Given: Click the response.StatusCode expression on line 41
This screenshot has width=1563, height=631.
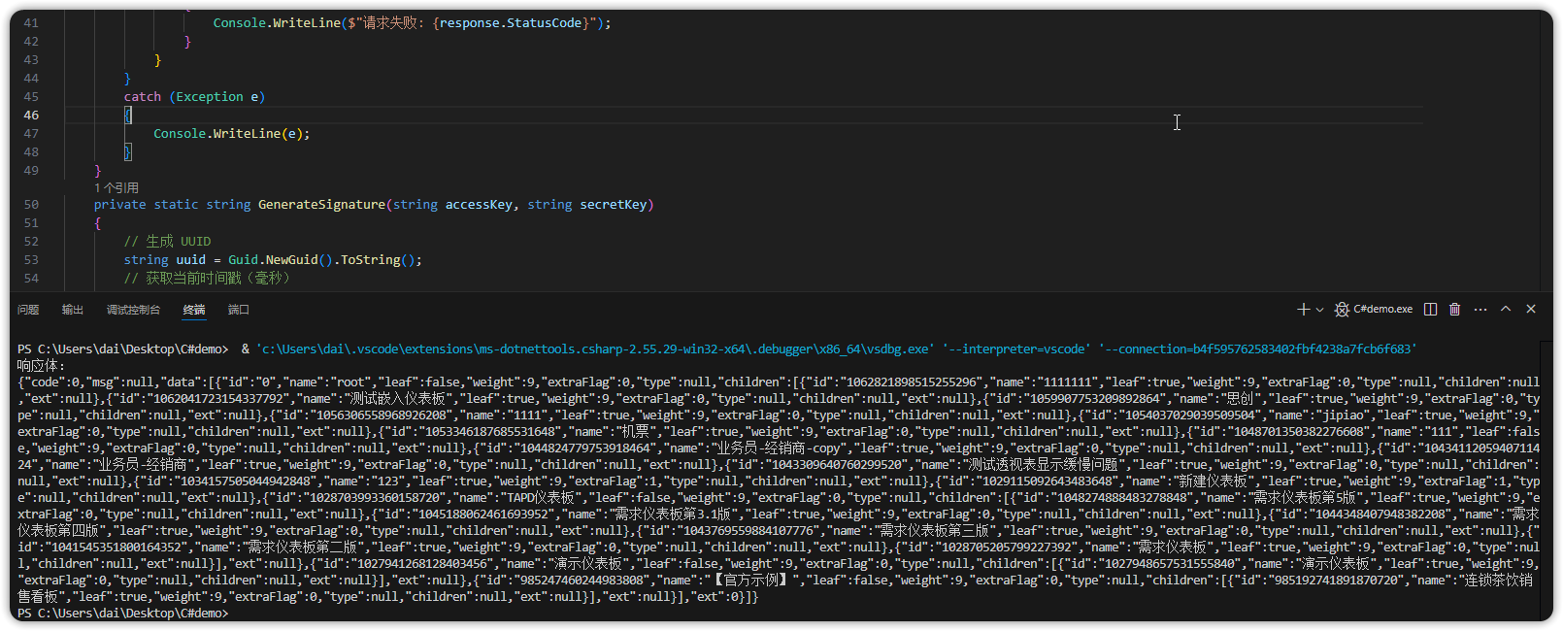Looking at the screenshot, I should coord(510,22).
